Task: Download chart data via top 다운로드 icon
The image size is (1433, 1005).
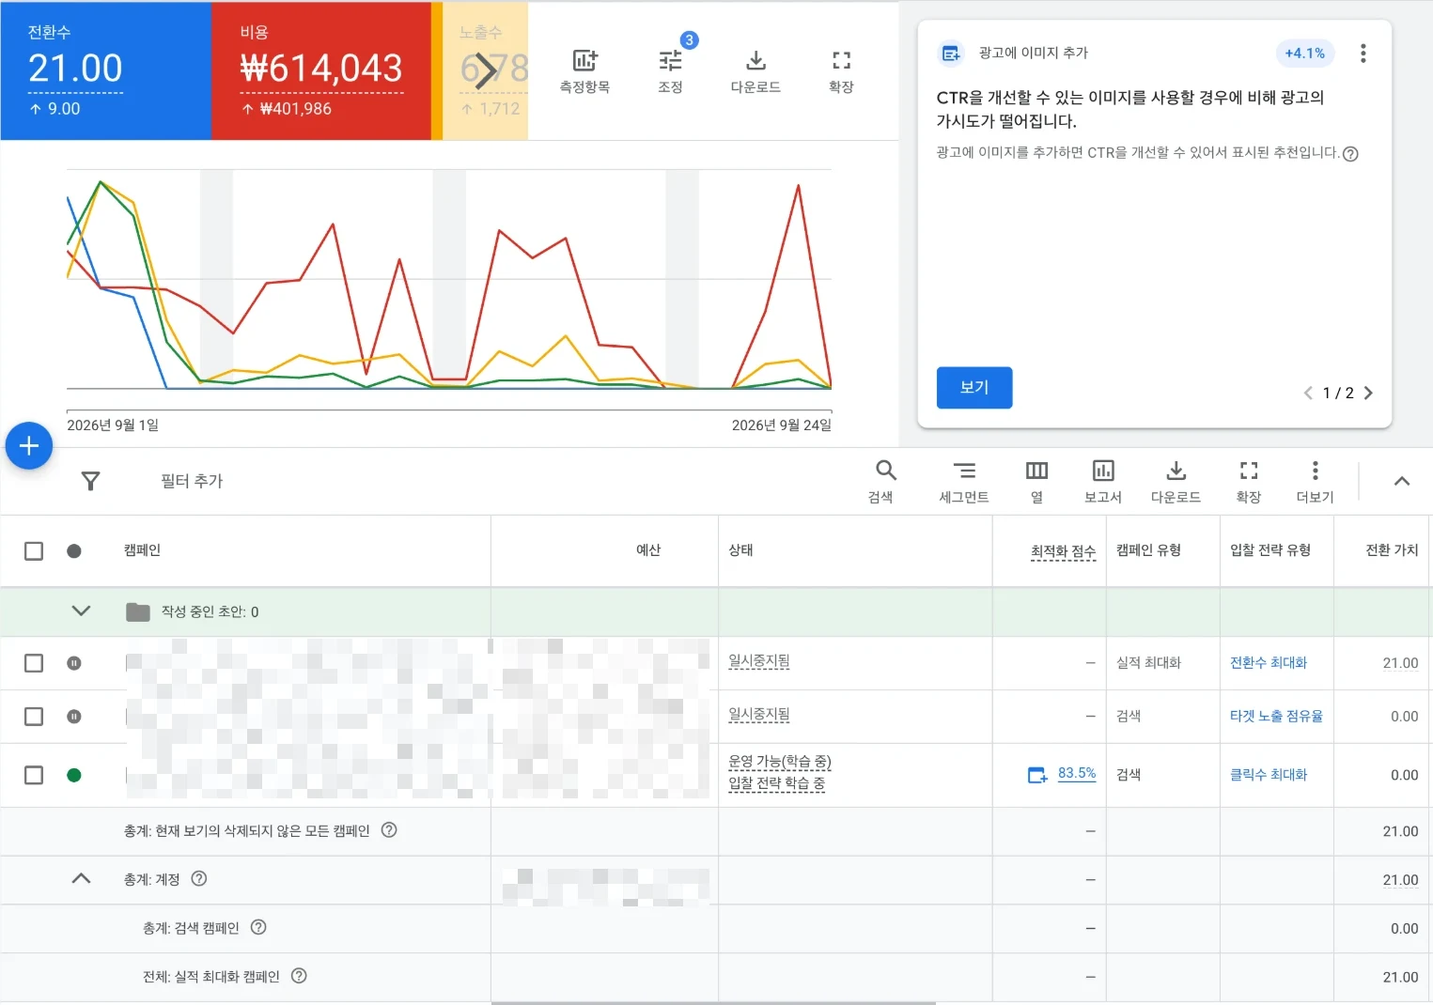Action: 755,62
